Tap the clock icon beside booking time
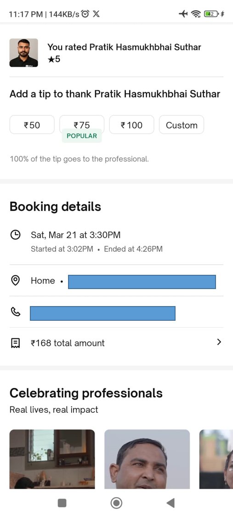Image resolution: width=233 pixels, height=517 pixels. tap(15, 235)
